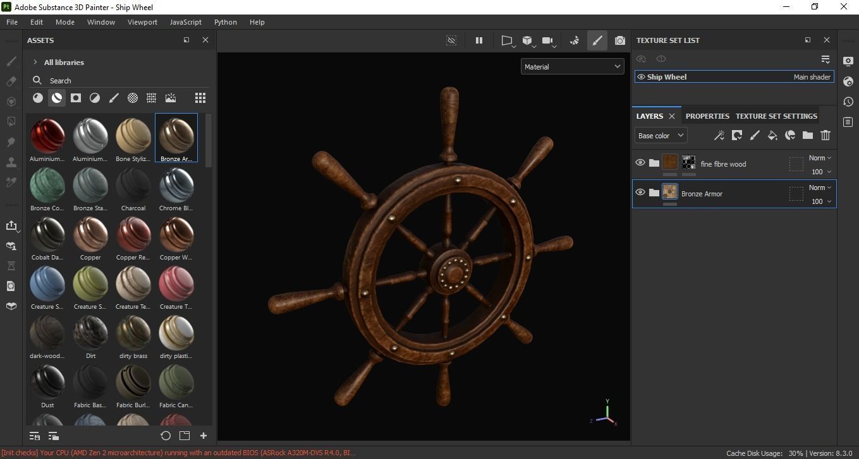
Task: Create a new folder in Layers panel
Action: (808, 135)
